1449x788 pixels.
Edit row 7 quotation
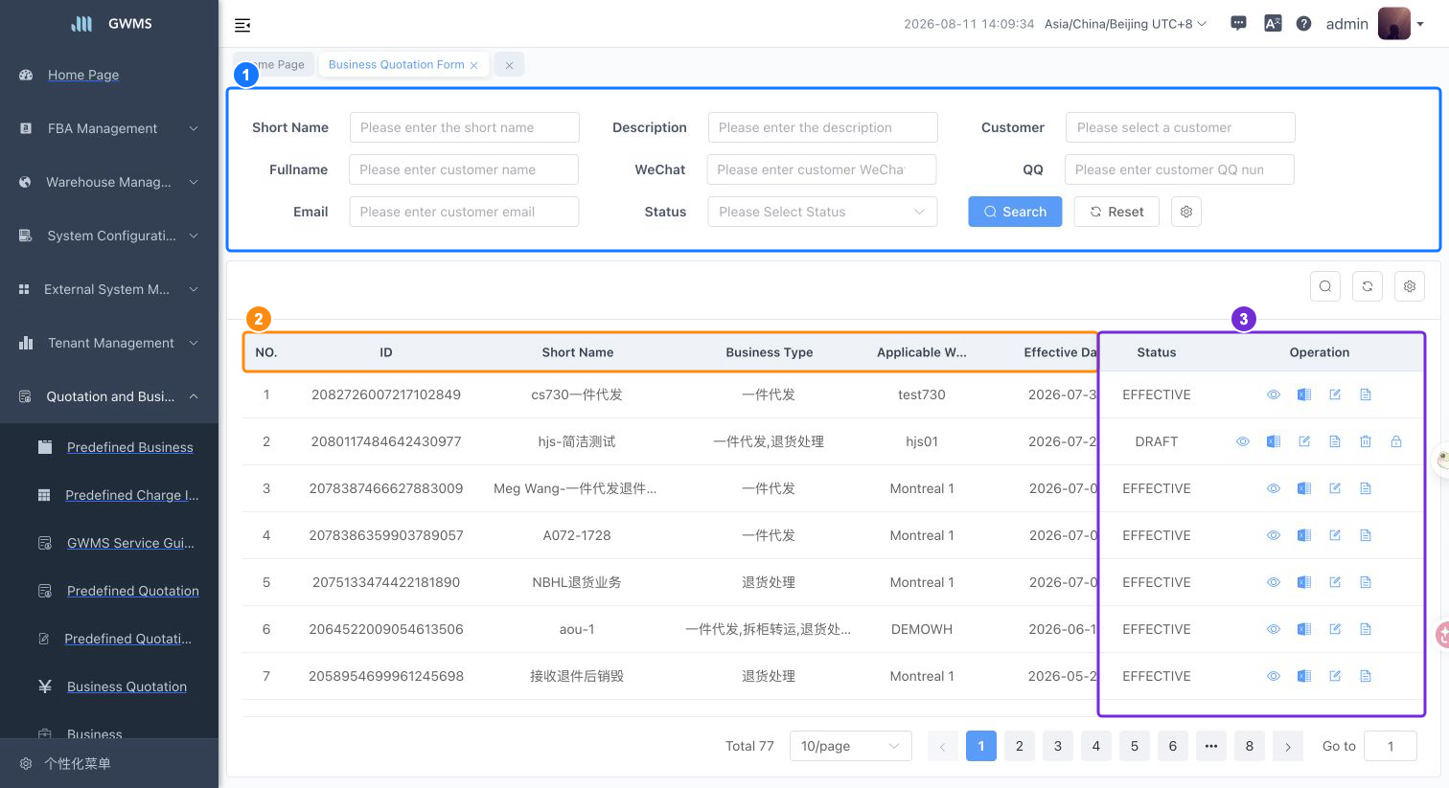pos(1335,676)
